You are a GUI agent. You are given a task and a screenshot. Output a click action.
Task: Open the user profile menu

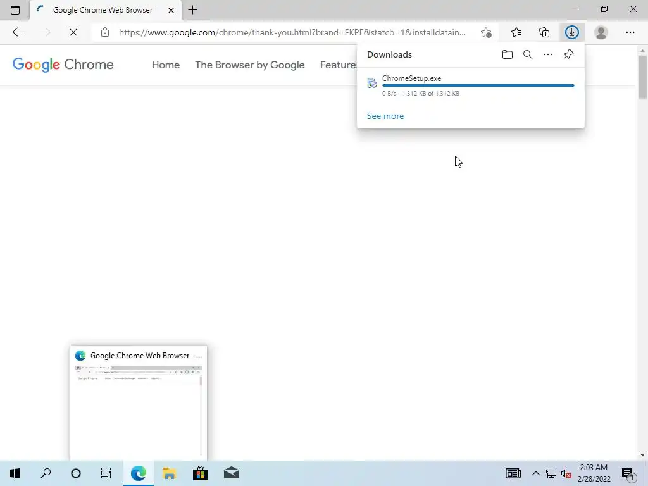601,32
